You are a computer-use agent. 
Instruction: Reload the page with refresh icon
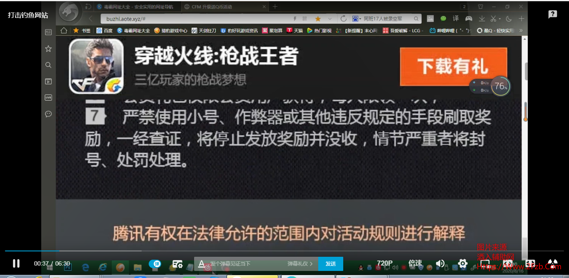click(x=344, y=19)
